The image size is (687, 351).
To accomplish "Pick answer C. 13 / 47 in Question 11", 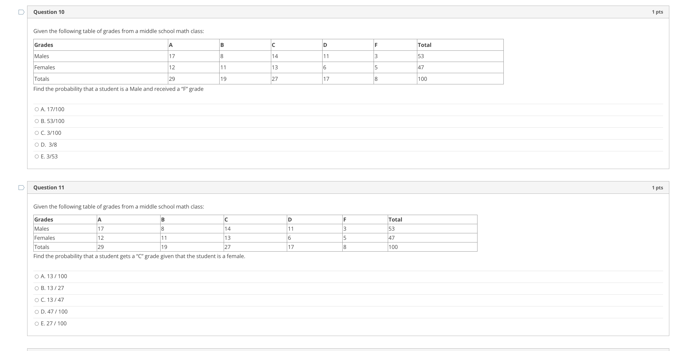I will pyautogui.click(x=37, y=300).
